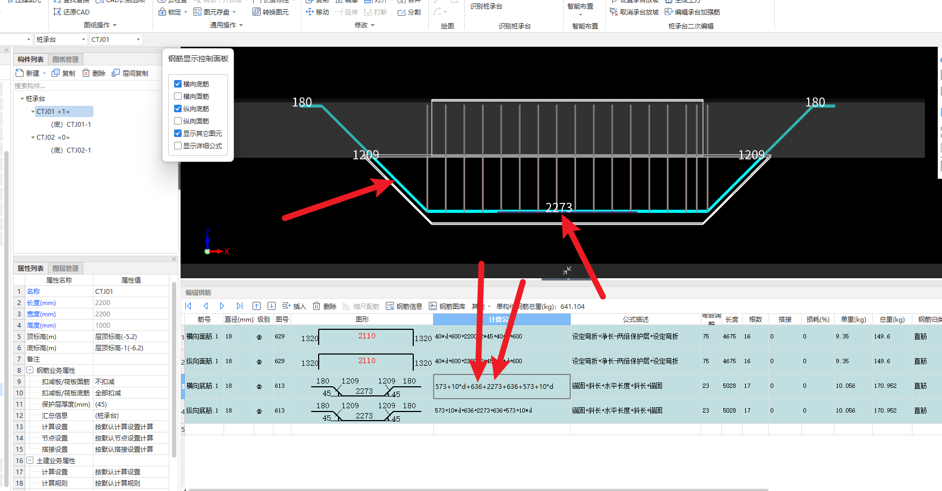Click the 智能布置 button
The image size is (942, 491).
tap(581, 6)
